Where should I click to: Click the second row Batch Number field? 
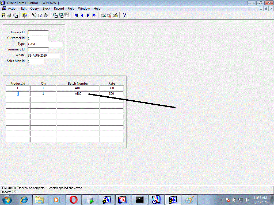[x=78, y=94]
